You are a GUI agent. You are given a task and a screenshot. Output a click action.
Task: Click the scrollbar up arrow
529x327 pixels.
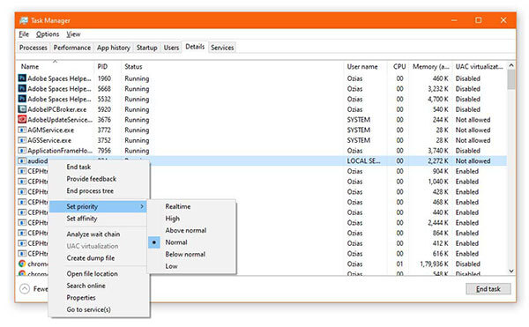(x=511, y=65)
